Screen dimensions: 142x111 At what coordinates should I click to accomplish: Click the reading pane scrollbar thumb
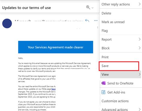coord(98,27)
